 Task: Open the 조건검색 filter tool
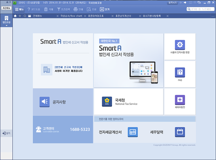pos(63,10)
